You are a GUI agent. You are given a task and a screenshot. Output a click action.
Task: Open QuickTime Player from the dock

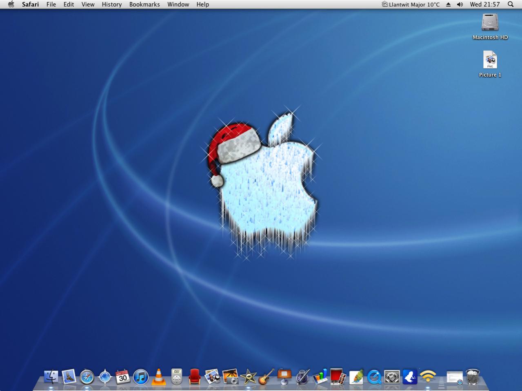(x=374, y=377)
